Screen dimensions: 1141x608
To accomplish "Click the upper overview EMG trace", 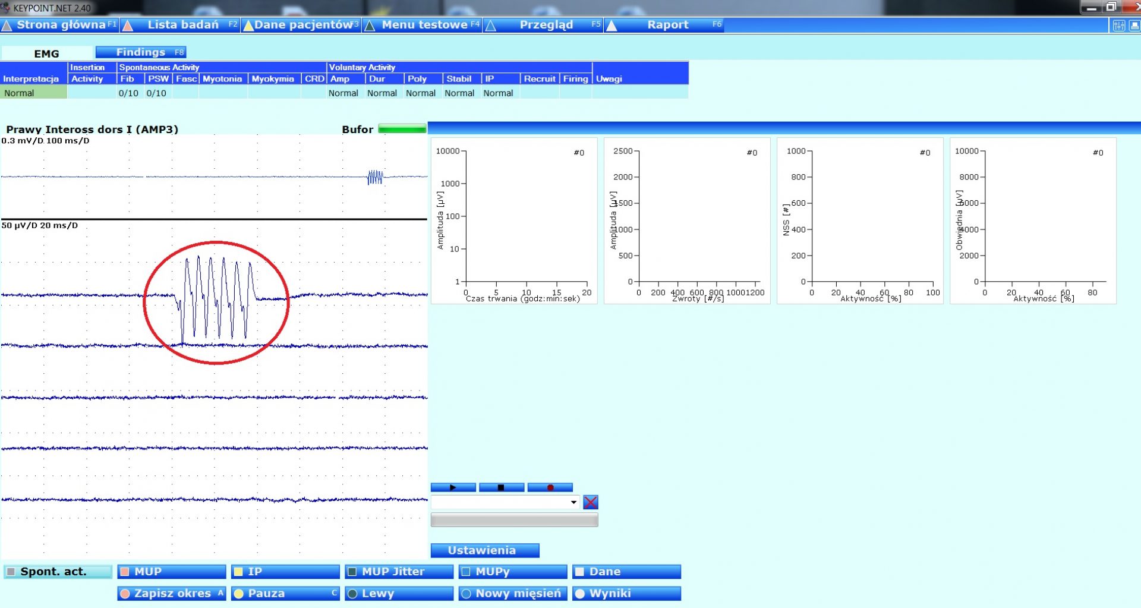I will click(214, 177).
